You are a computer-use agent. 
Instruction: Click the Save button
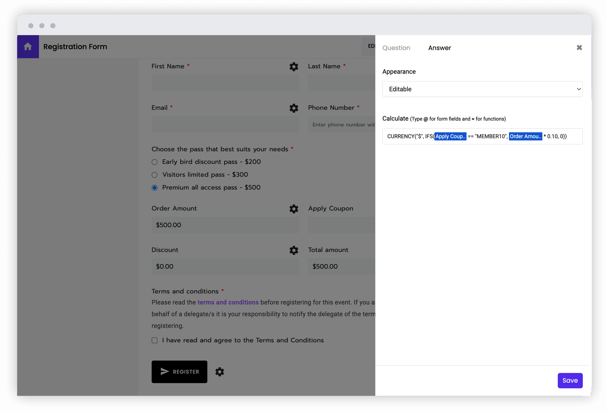[x=570, y=381]
